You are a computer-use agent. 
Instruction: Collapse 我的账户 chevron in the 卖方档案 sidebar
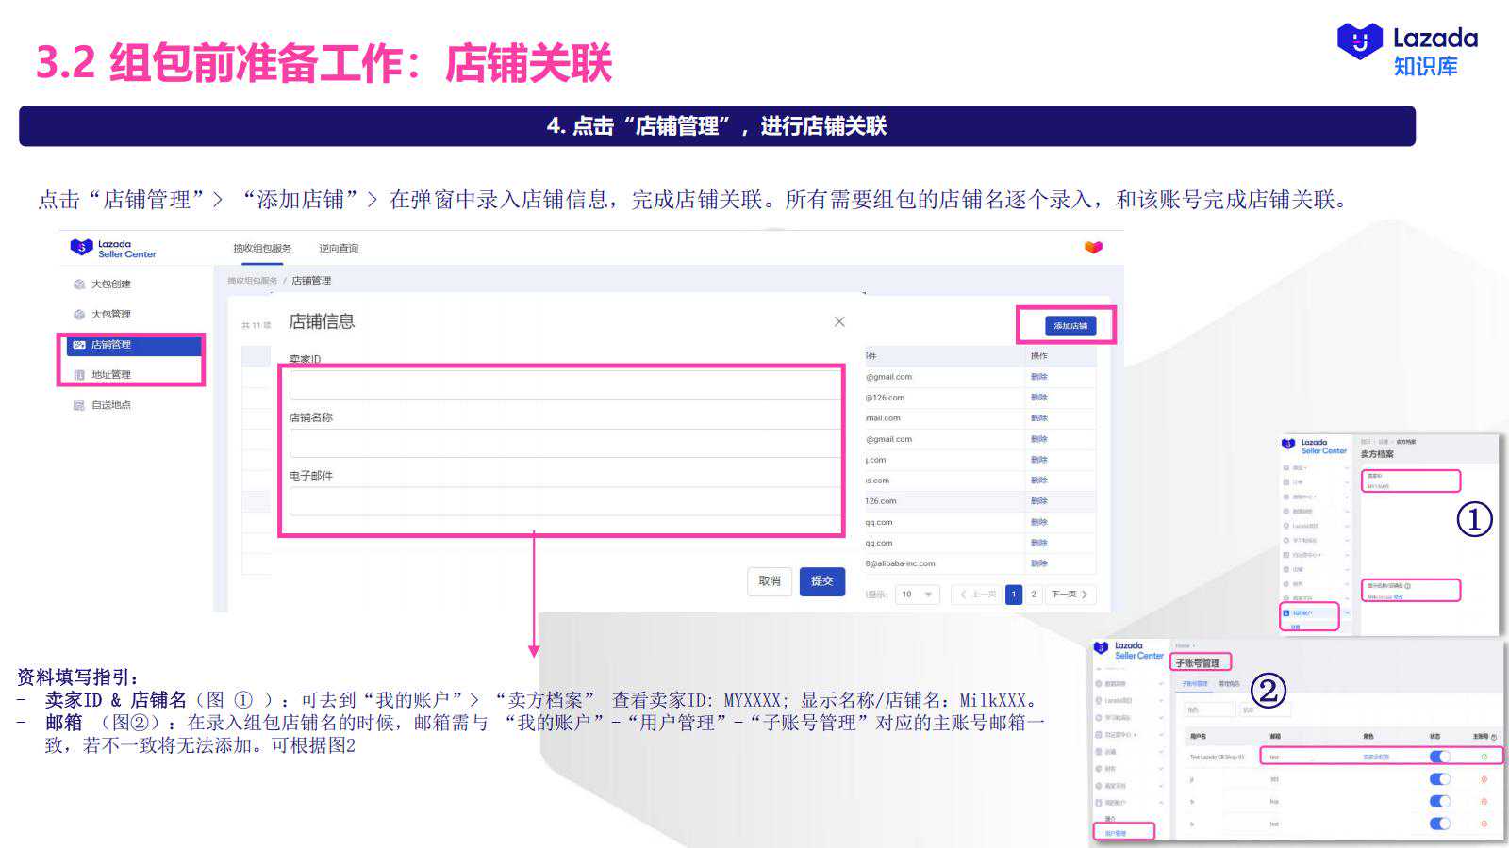(1347, 613)
